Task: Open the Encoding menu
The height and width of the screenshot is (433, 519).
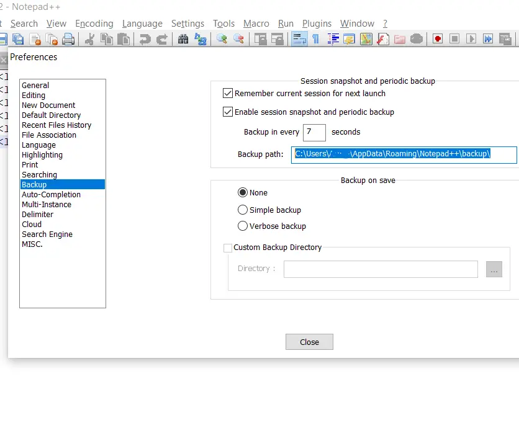Action: point(94,24)
